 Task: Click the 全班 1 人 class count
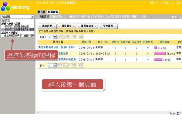pos(169,2)
